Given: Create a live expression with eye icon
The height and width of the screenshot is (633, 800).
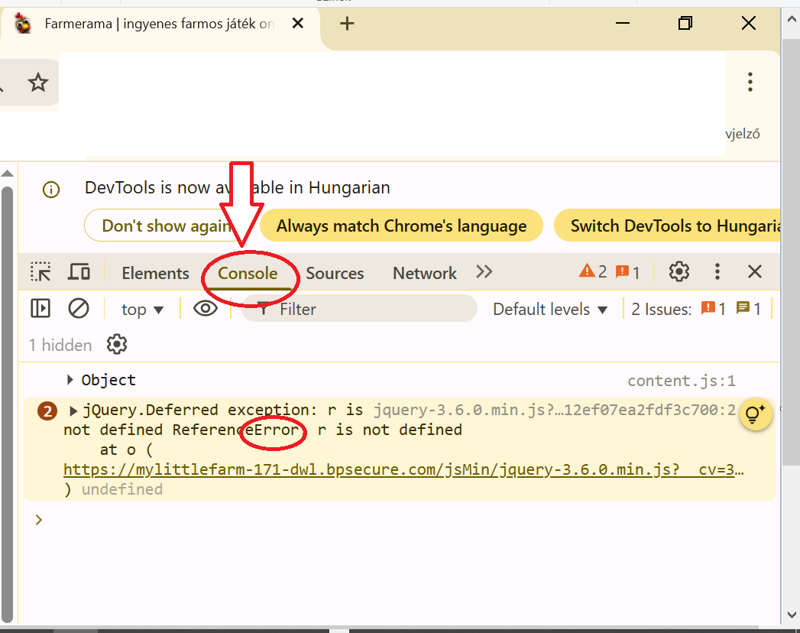Looking at the screenshot, I should pos(205,309).
